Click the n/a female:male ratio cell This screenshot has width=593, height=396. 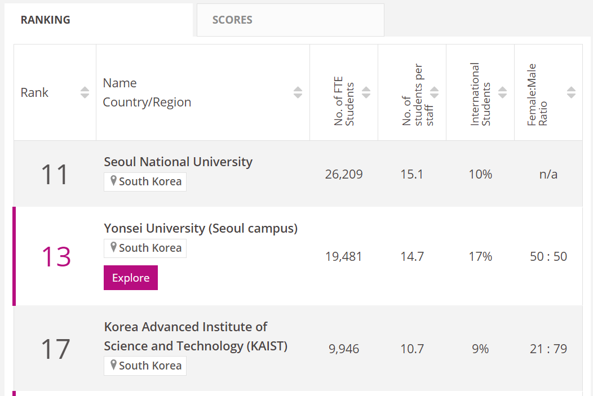[x=548, y=175]
